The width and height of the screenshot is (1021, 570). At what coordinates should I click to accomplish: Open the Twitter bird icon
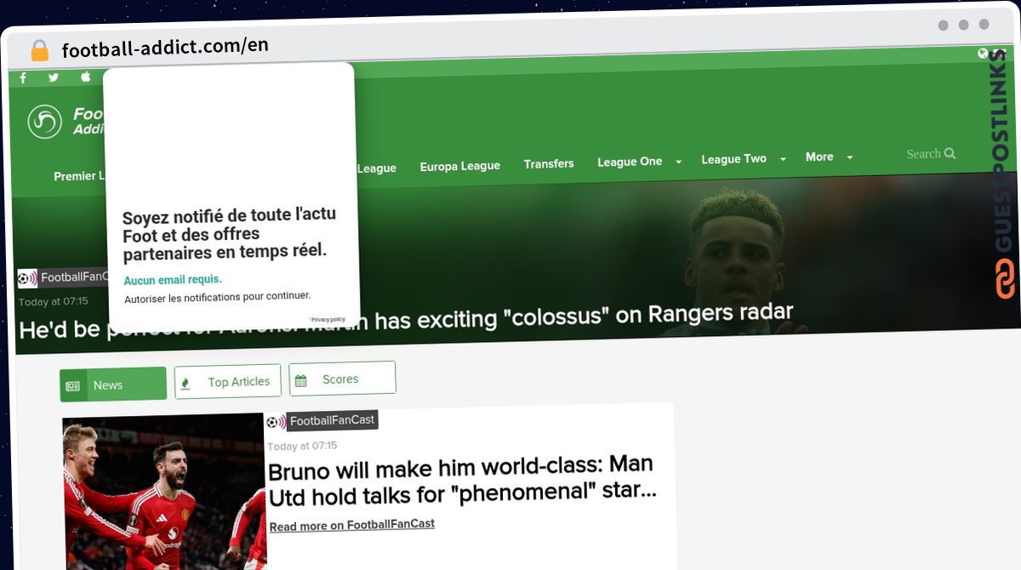pyautogui.click(x=54, y=77)
